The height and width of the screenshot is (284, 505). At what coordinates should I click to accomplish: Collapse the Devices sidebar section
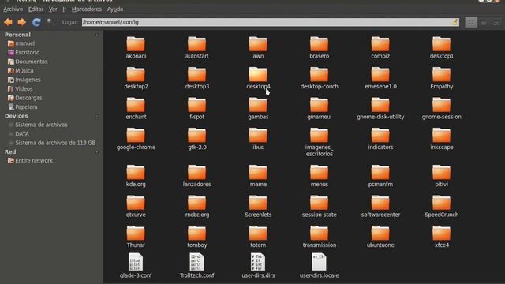(96, 116)
